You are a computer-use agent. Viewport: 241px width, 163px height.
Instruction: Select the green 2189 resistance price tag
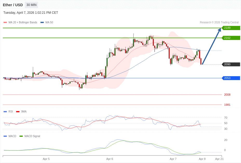231,28
